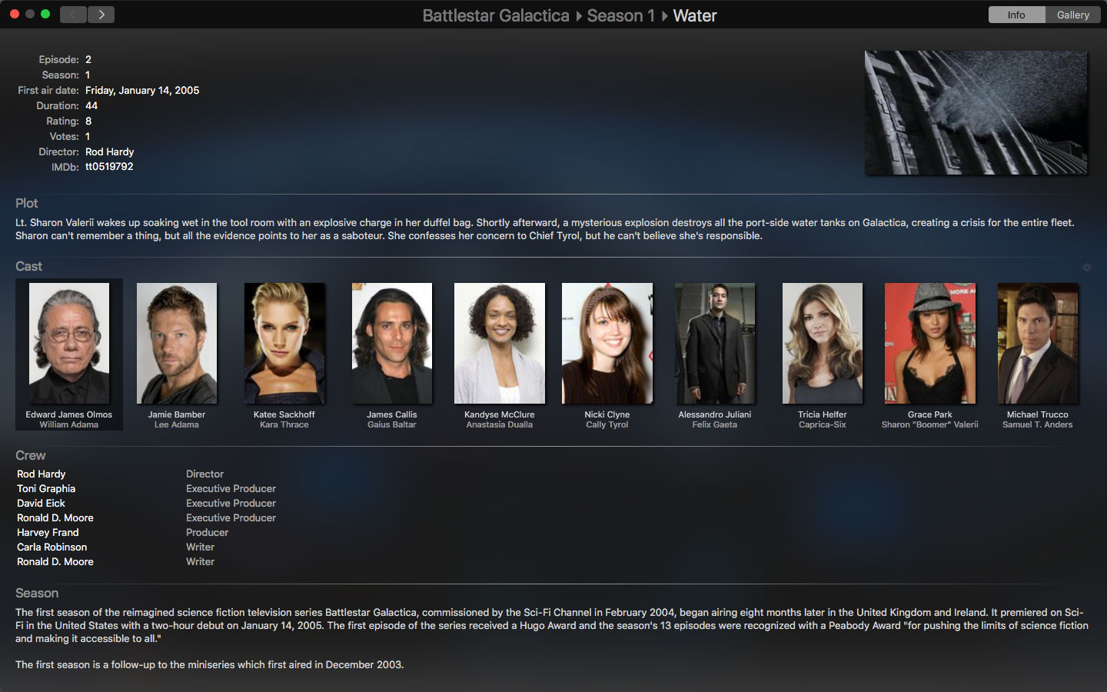Click the Crew section heading
Screen dimensions: 1107x692
31,455
